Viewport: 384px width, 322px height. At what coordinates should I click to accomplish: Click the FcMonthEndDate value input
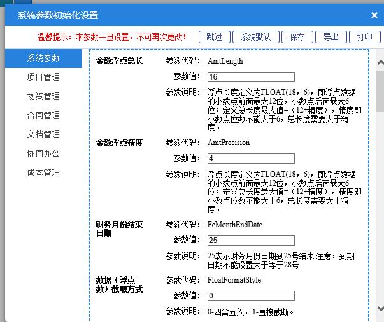(x=251, y=240)
